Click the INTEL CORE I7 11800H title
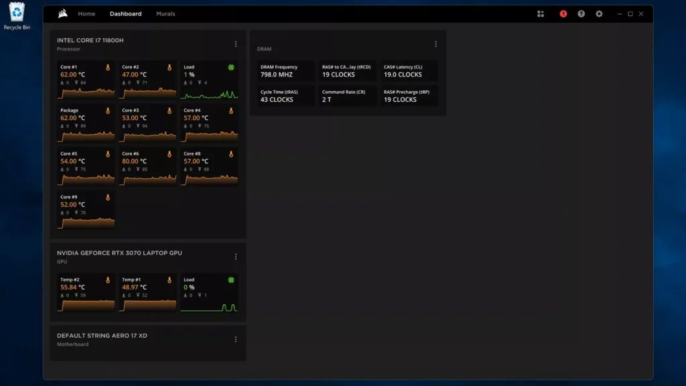The height and width of the screenshot is (386, 686). point(90,40)
